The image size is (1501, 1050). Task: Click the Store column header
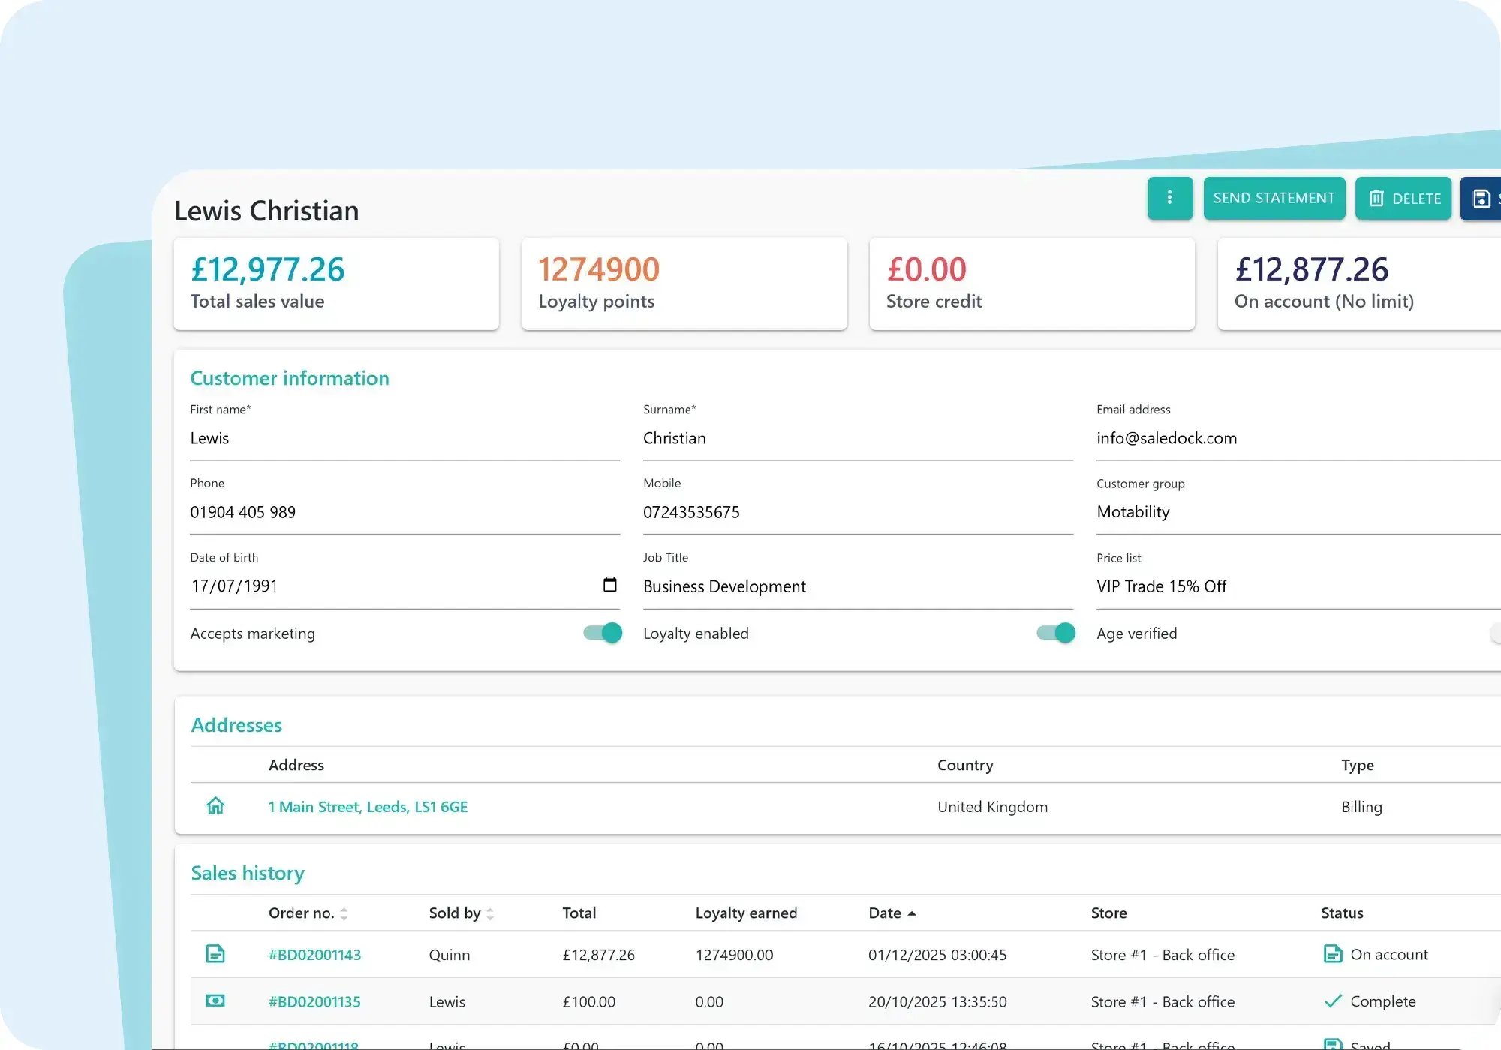[x=1108, y=913]
